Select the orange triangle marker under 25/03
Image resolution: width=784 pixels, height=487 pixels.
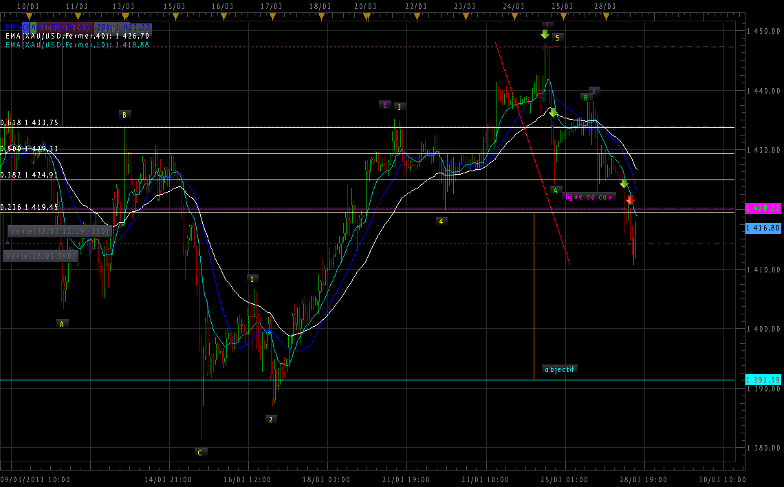(x=563, y=15)
